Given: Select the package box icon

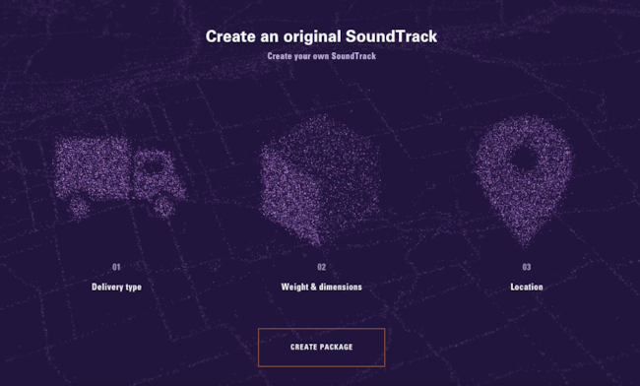Looking at the screenshot, I should tap(320, 180).
